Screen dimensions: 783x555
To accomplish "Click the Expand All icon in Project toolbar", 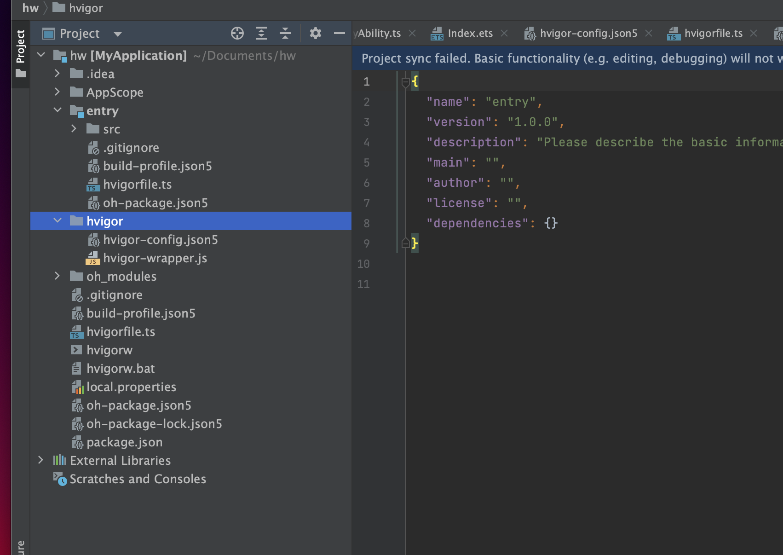I will pos(261,33).
